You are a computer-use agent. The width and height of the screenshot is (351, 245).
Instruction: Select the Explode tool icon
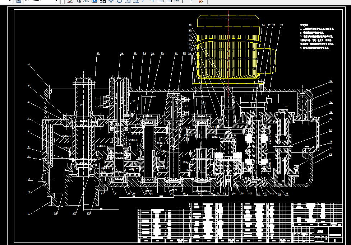(201, 1)
